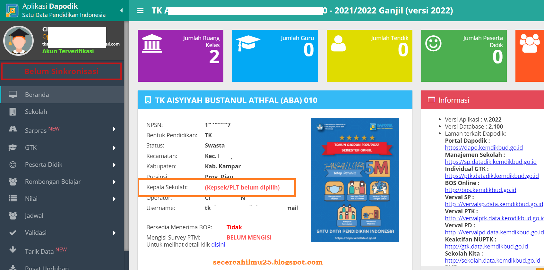544x270 pixels.
Task: Click the sidebar vertical scrollbar
Action: (x=126, y=136)
